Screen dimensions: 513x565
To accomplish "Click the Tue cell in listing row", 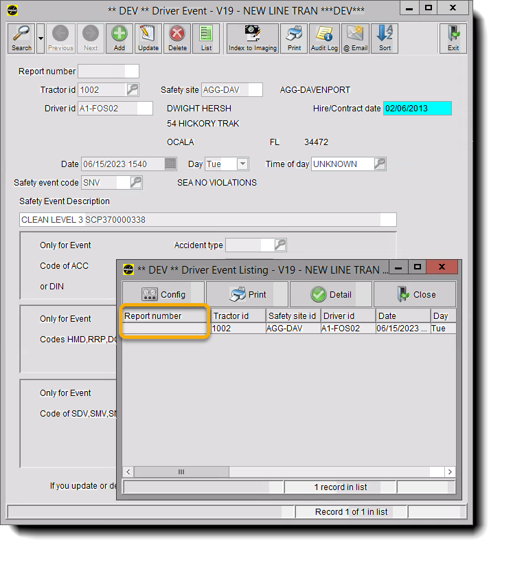I will [444, 329].
